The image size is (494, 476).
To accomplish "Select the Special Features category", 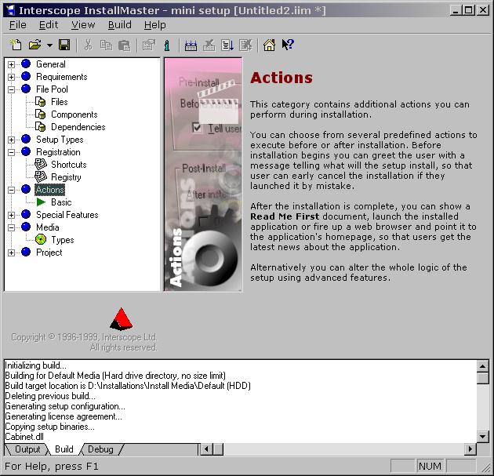I will pos(67,215).
